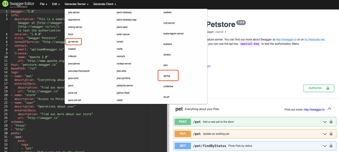Choose java-play-framework option
This screenshot has height=152, width=339.
tap(79, 71)
